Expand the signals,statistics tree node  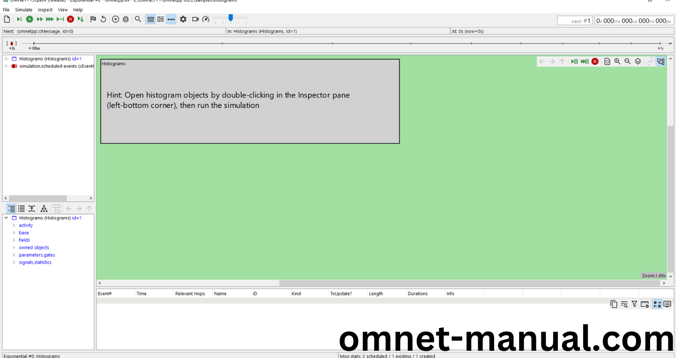coord(14,263)
